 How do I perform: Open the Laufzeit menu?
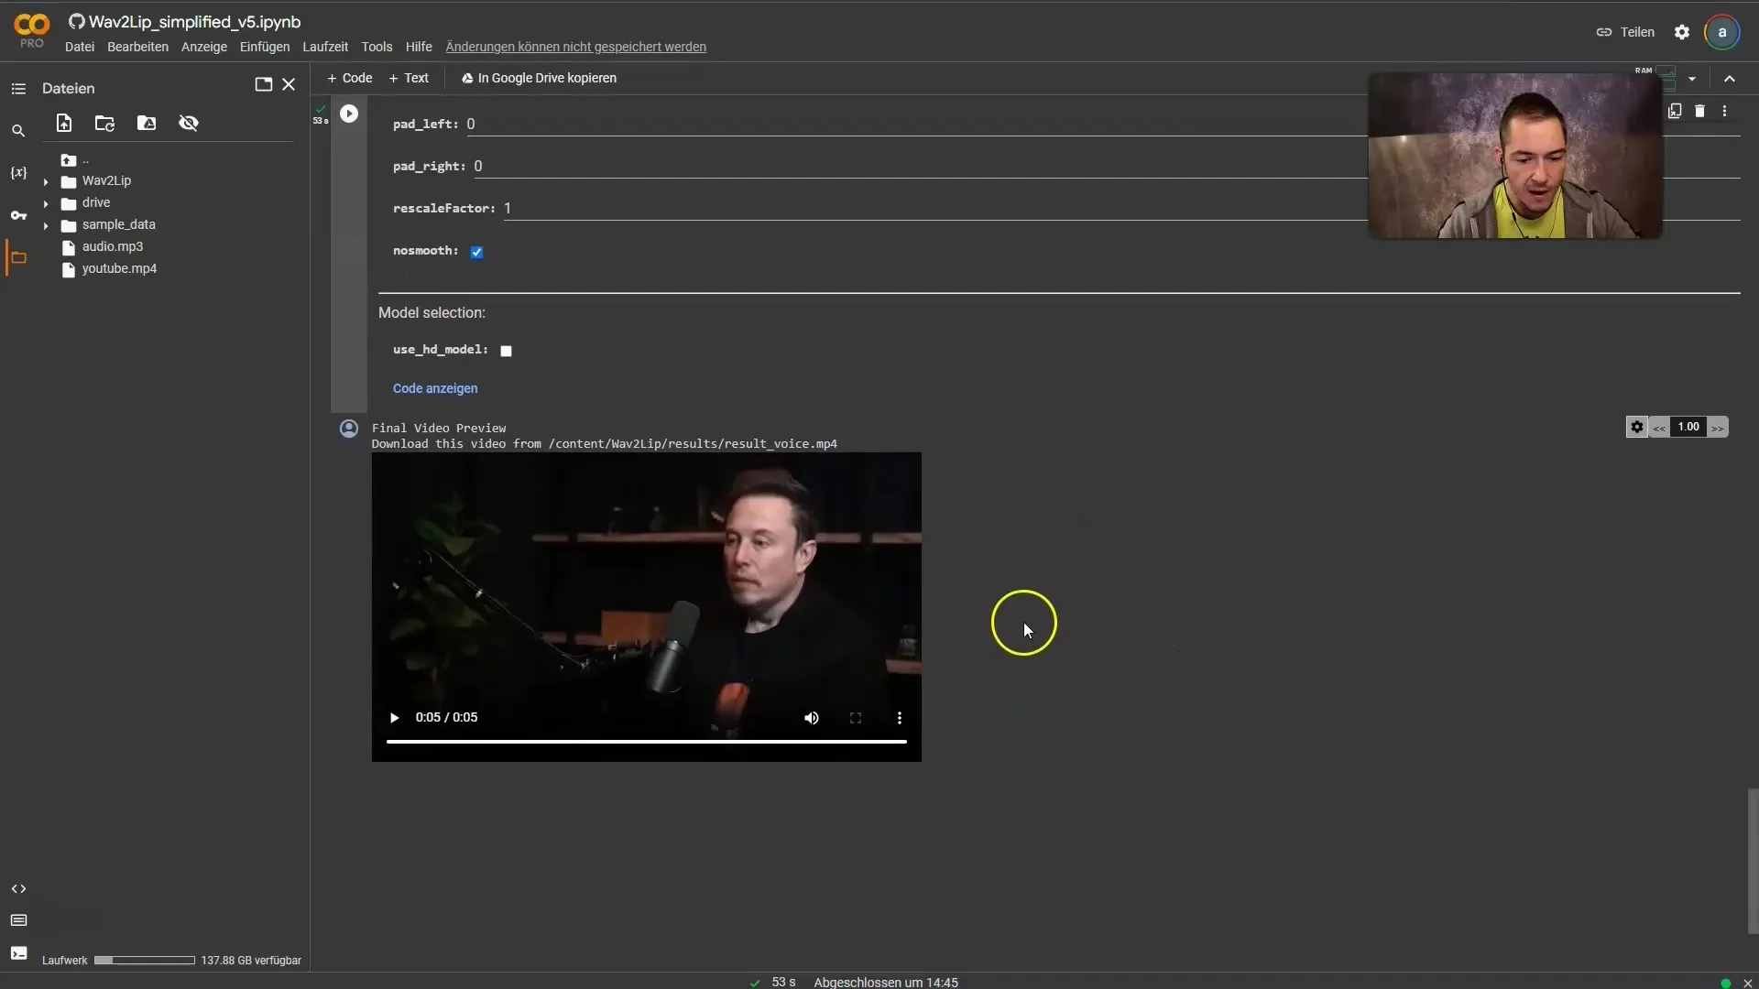tap(325, 47)
